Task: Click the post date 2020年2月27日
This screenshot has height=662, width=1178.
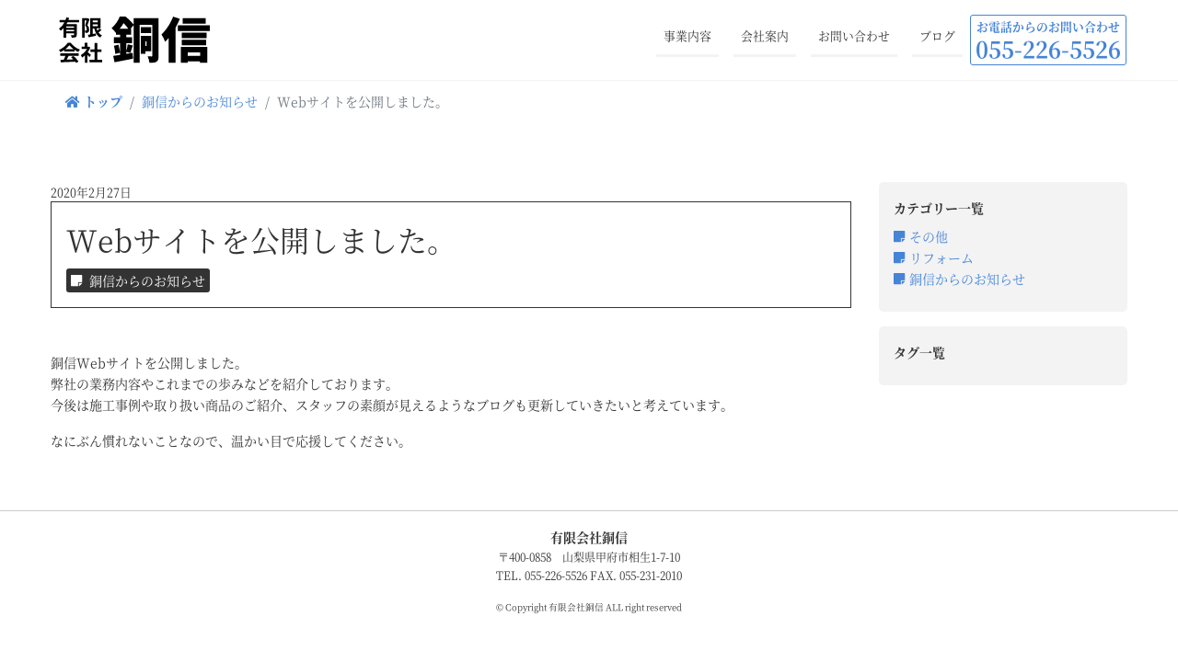Action: 91,193
